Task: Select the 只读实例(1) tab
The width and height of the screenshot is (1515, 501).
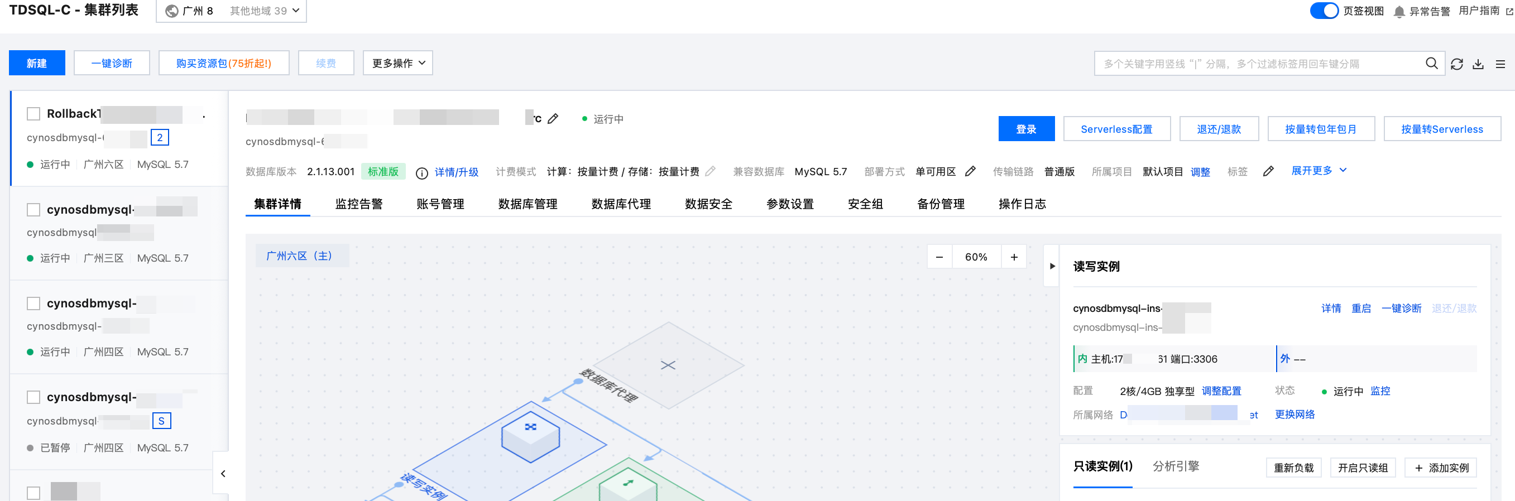Action: 1102,466
